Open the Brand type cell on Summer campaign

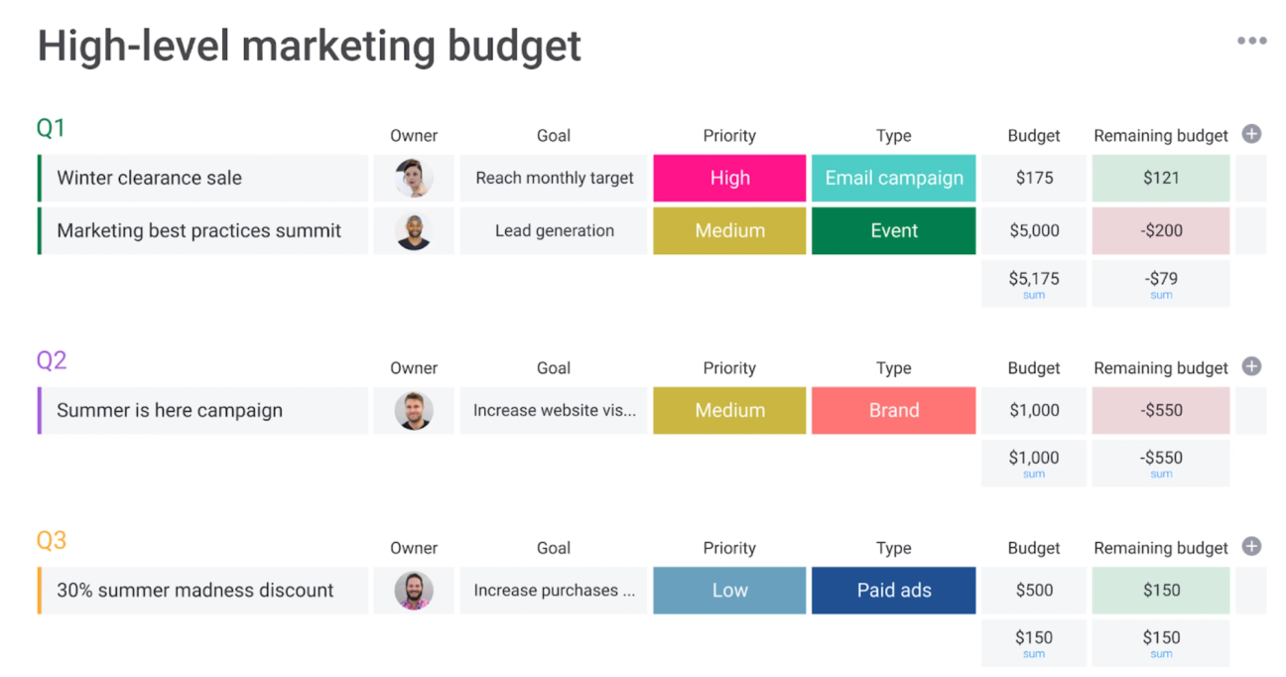[x=893, y=410]
